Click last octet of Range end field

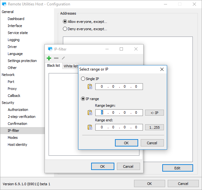(136, 127)
